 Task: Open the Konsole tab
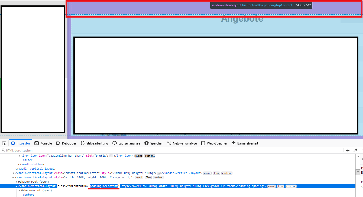[43, 143]
